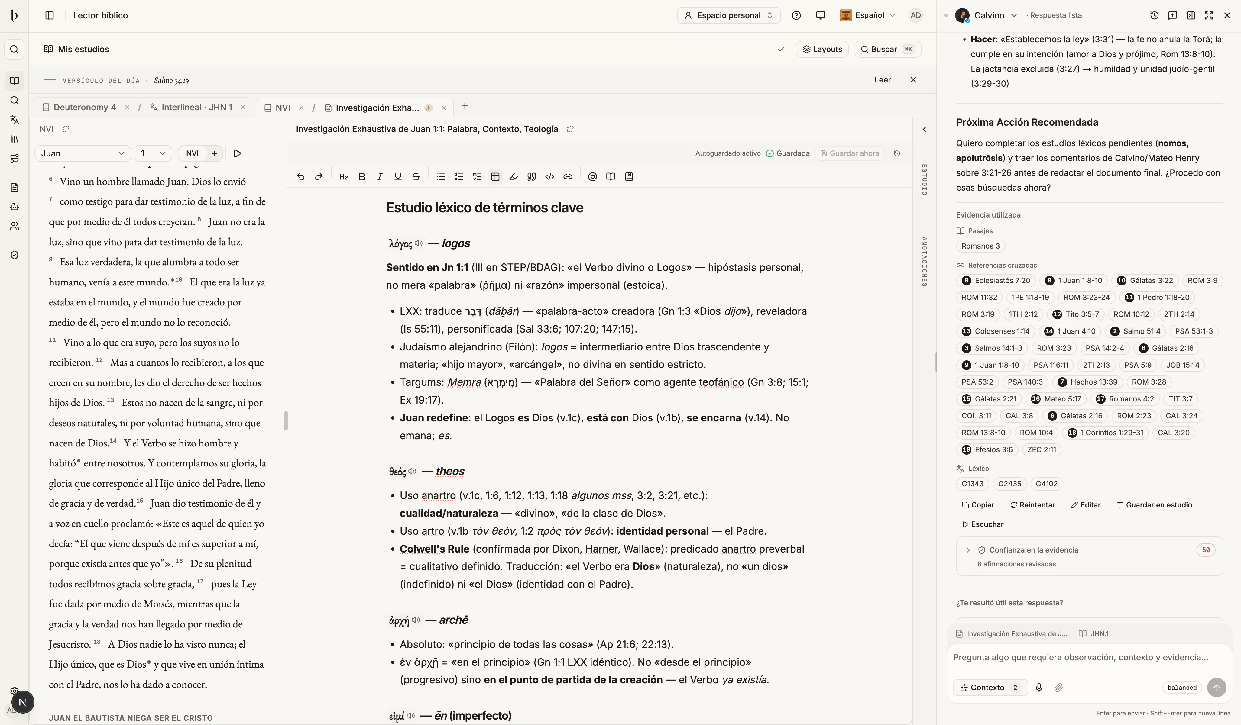Click the bookmark icon in editor toolbar
This screenshot has height=725, width=1241.
[x=629, y=177]
